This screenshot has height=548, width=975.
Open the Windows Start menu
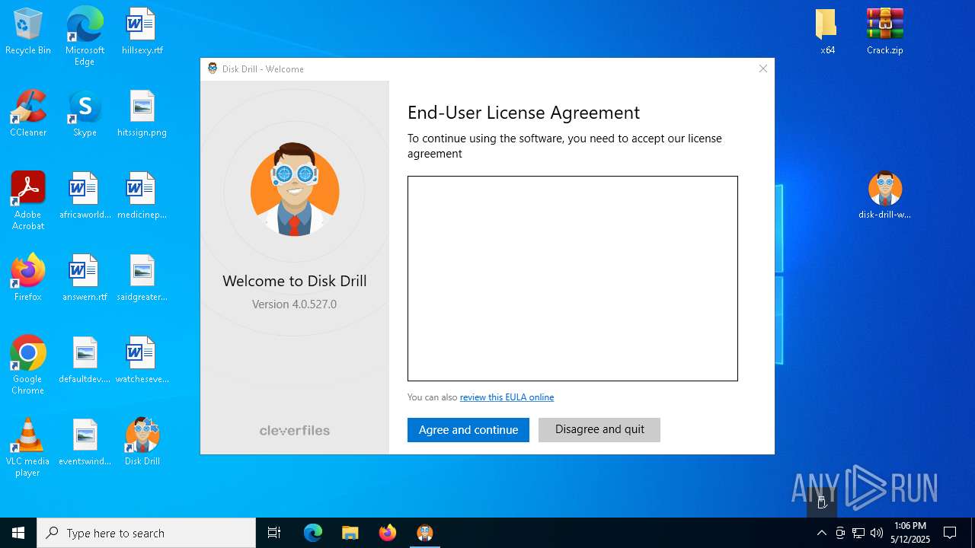pyautogui.click(x=18, y=533)
